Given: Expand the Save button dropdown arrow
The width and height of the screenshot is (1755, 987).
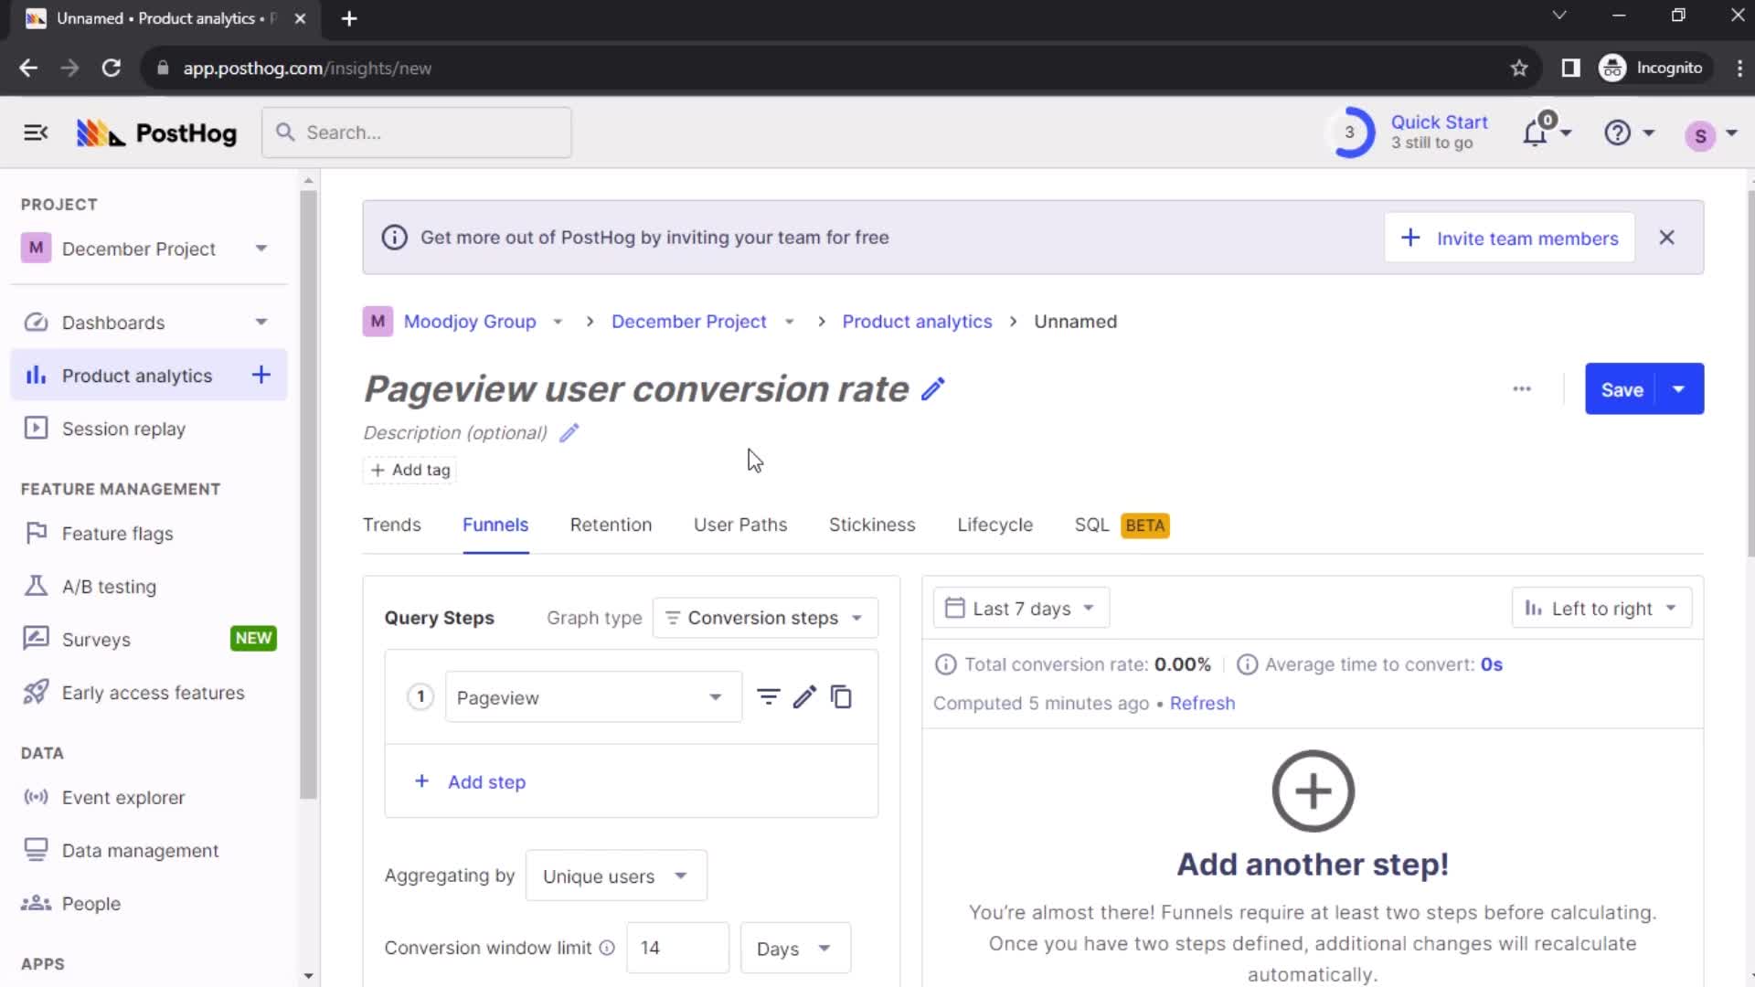Looking at the screenshot, I should click(x=1679, y=389).
